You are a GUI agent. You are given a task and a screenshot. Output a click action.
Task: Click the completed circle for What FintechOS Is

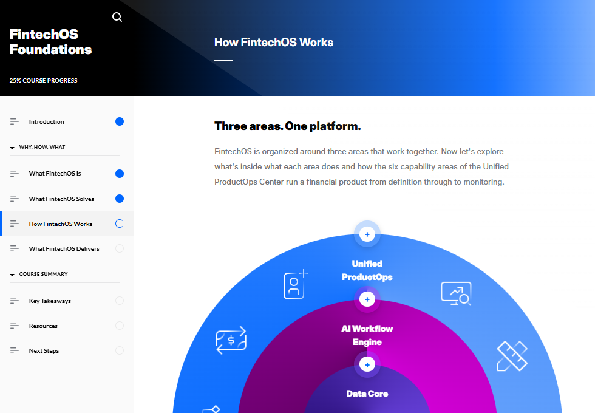(120, 174)
